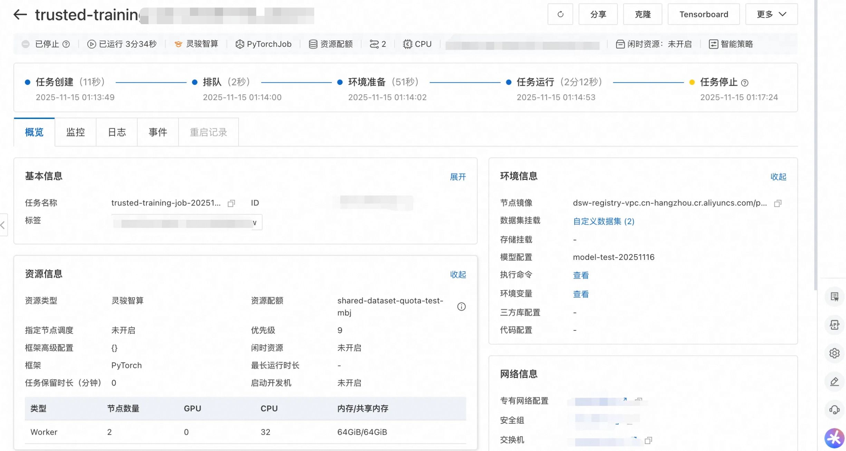846x451 pixels.
Task: Collapse 环境信息 section with 收起
Action: pyautogui.click(x=778, y=177)
